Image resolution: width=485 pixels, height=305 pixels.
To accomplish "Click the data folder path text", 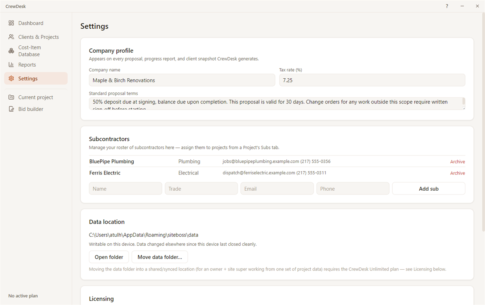I will [x=144, y=235].
